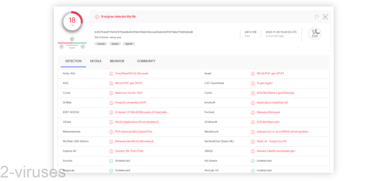Viewport: 388px width, 181px height.
Task: Open the BEHAVIOR tab
Action: [117, 61]
